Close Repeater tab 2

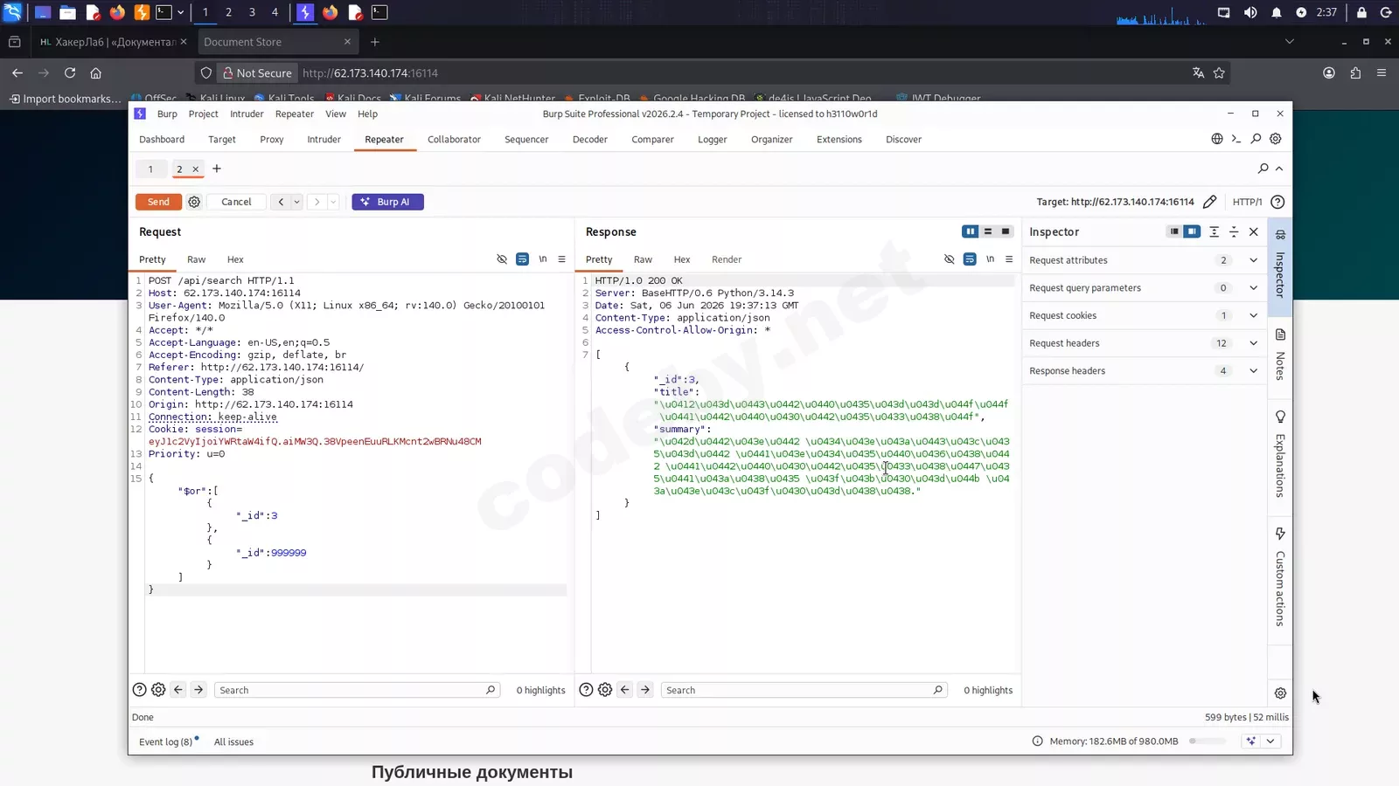pyautogui.click(x=196, y=169)
